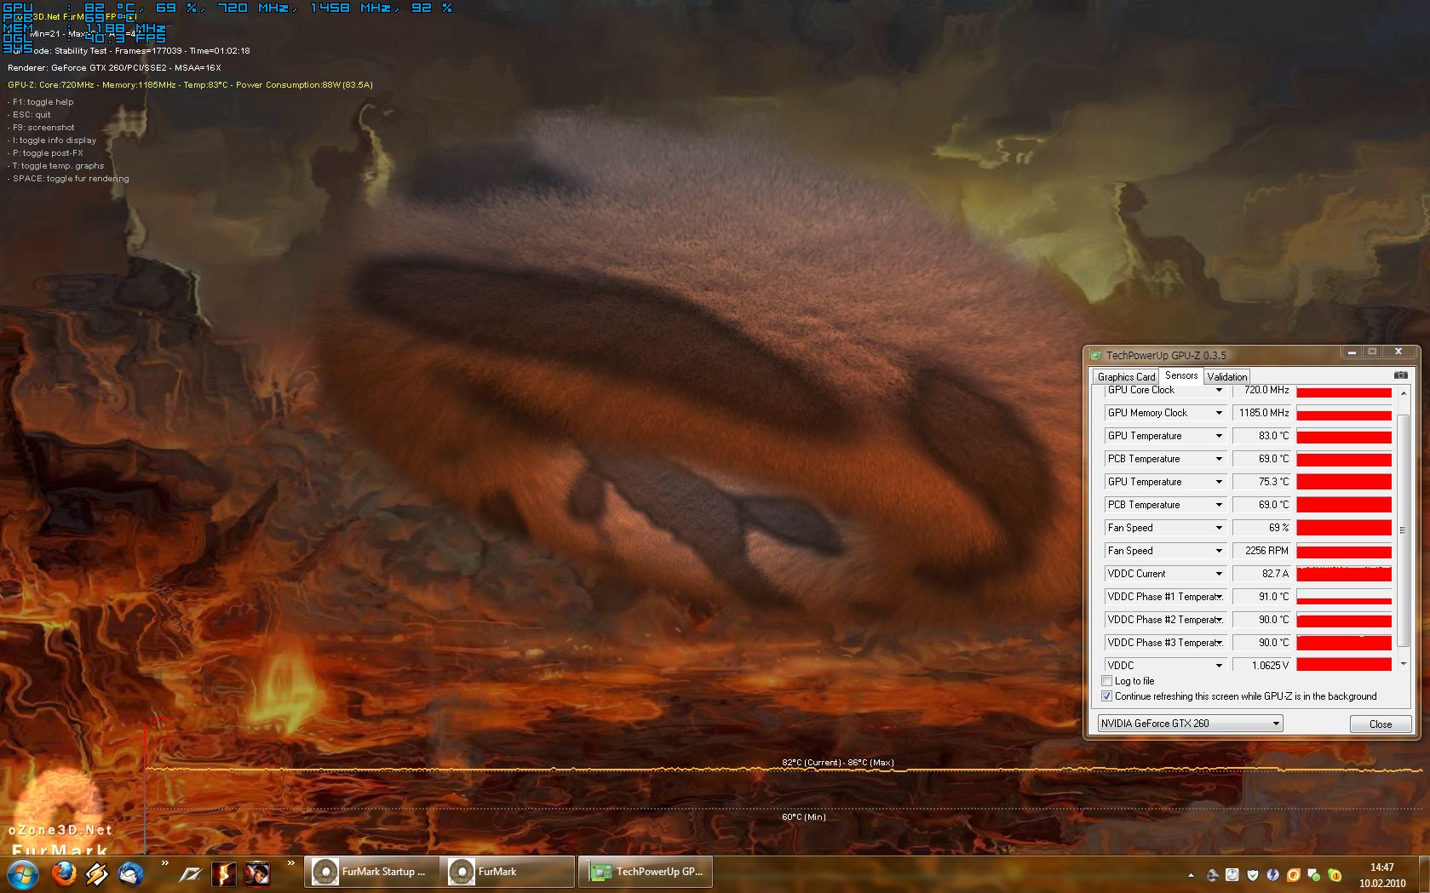Open the taskbar clock showing 14:47

pos(1382,875)
